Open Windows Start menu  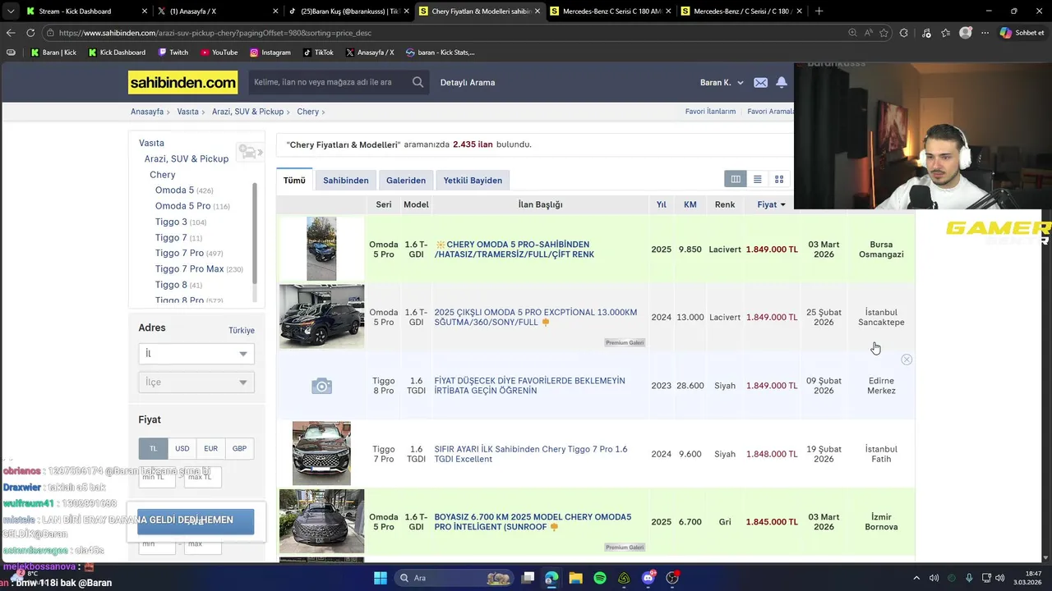[380, 578]
